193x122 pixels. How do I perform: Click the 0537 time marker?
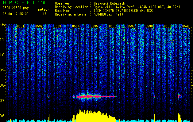[131, 26]
